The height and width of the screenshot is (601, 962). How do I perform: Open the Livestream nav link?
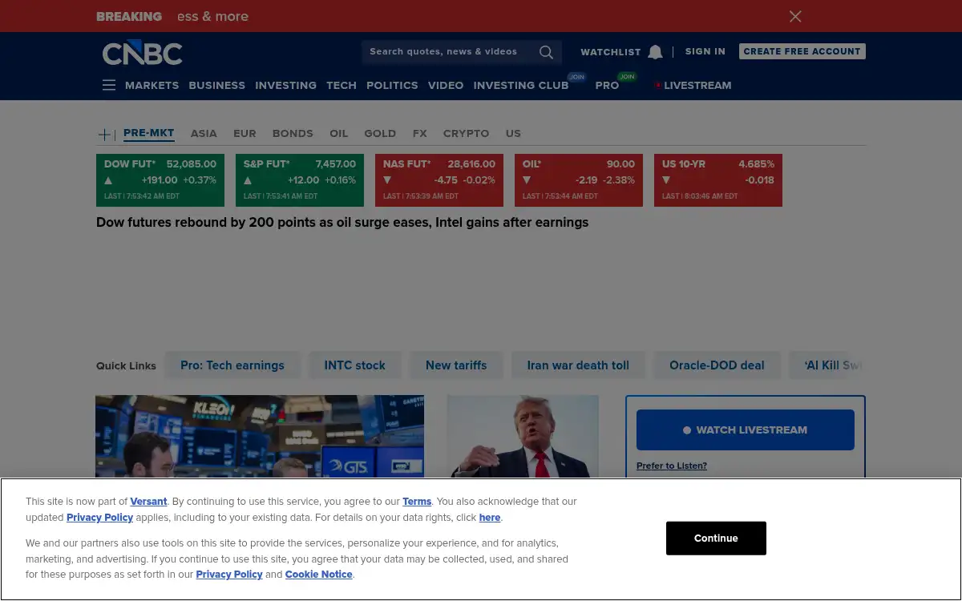point(697,85)
